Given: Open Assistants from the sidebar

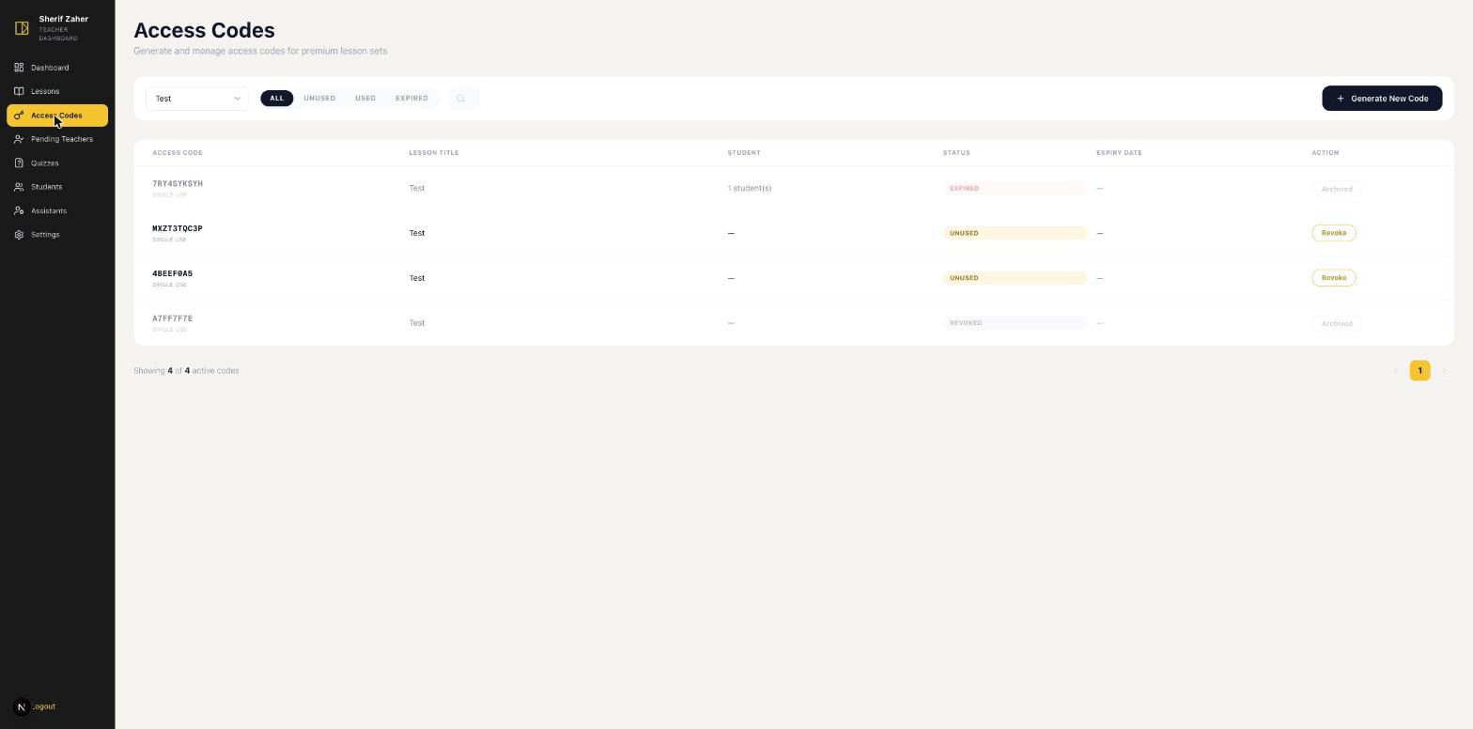Looking at the screenshot, I should [x=57, y=210].
